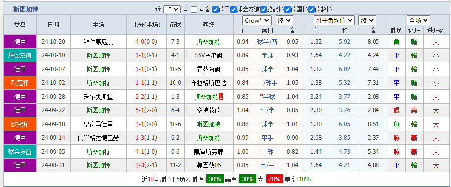Click 布拉格斯巴达 away team name

click(x=208, y=83)
